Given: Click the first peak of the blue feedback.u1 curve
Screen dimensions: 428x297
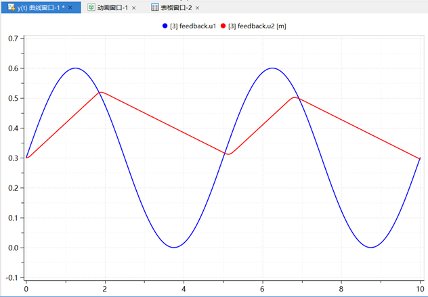Looking at the screenshot, I should [75, 68].
